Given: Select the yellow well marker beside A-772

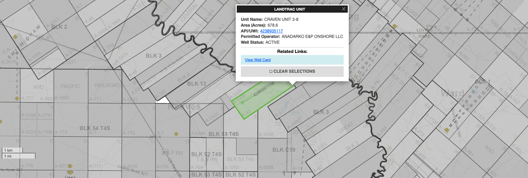Looking at the screenshot, I should (16, 98).
